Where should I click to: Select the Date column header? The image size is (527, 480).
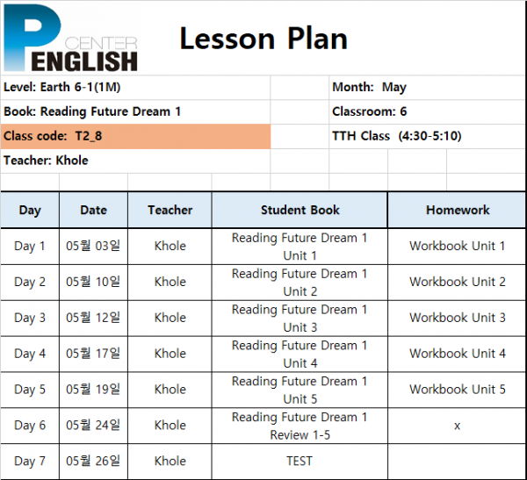click(x=93, y=210)
